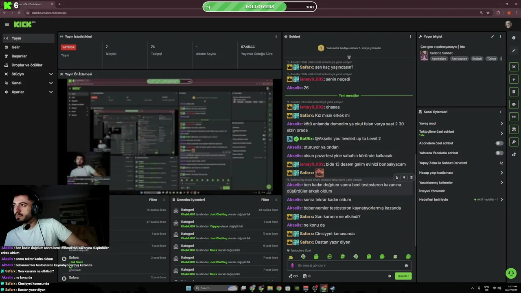Click the Azerbaijani tag chip
The image size is (521, 293).
439,59
